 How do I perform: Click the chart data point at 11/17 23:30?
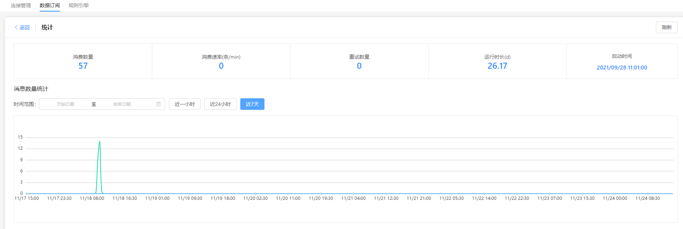[59, 194]
